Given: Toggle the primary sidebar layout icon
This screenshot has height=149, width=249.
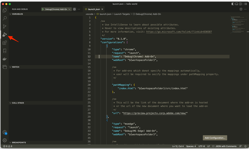Looking at the screenshot, I should (233, 4).
